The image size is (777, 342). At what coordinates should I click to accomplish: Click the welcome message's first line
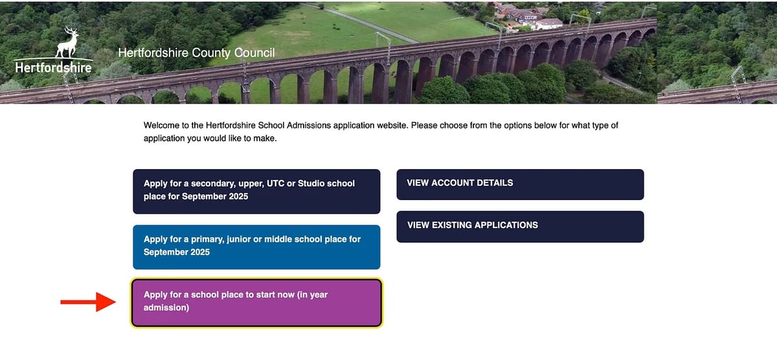click(x=381, y=125)
